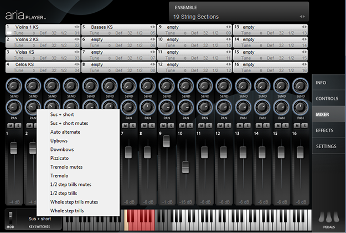The width and height of the screenshot is (346, 233).
Task: Click the -15 dB level readout
Action: point(185,202)
